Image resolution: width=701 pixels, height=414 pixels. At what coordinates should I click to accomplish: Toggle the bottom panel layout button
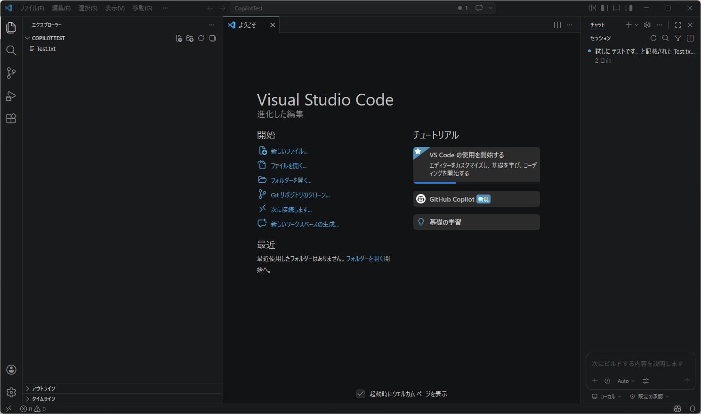tap(617, 8)
